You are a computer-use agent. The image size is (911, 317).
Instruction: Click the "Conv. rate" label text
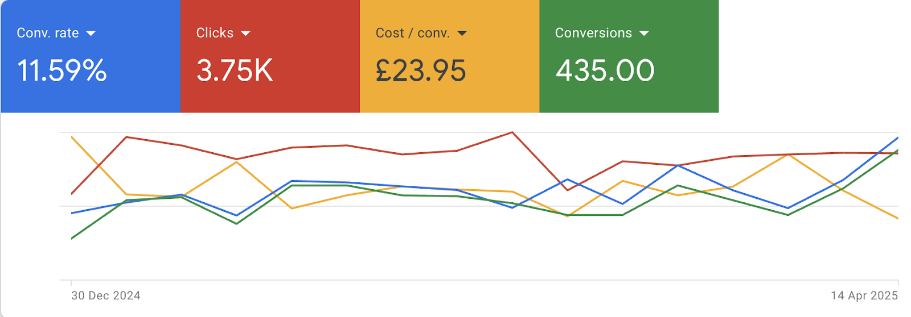coord(48,33)
